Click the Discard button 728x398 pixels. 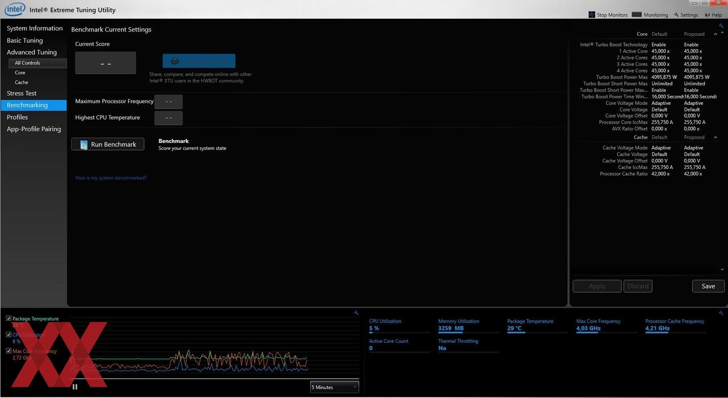pyautogui.click(x=638, y=286)
